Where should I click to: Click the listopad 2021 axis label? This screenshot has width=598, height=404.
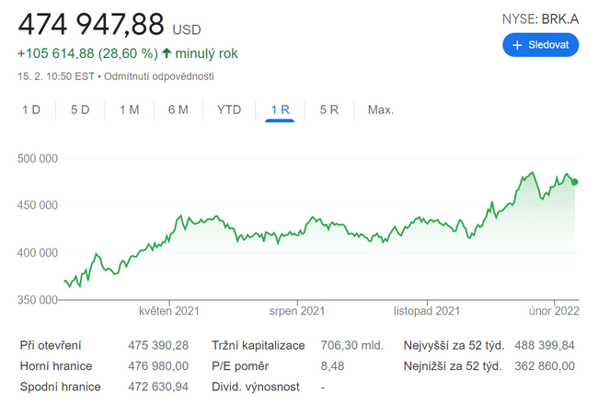point(427,311)
